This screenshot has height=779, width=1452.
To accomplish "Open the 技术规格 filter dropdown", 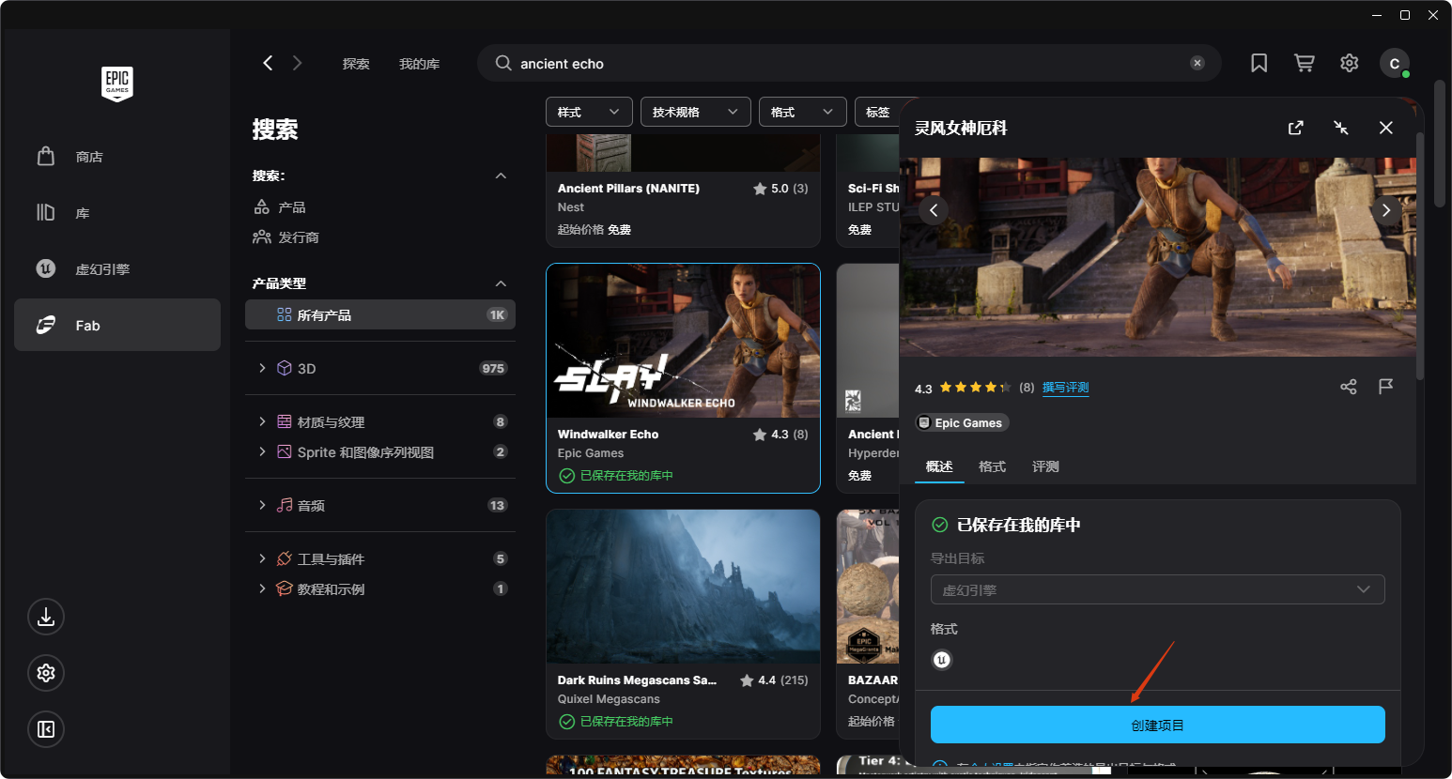I will (696, 112).
